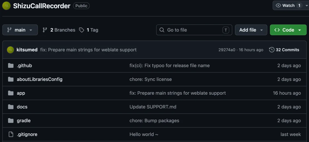Open commit 'fix(ci): Fix typoo for release file name'
This screenshot has width=309, height=142.
point(170,66)
